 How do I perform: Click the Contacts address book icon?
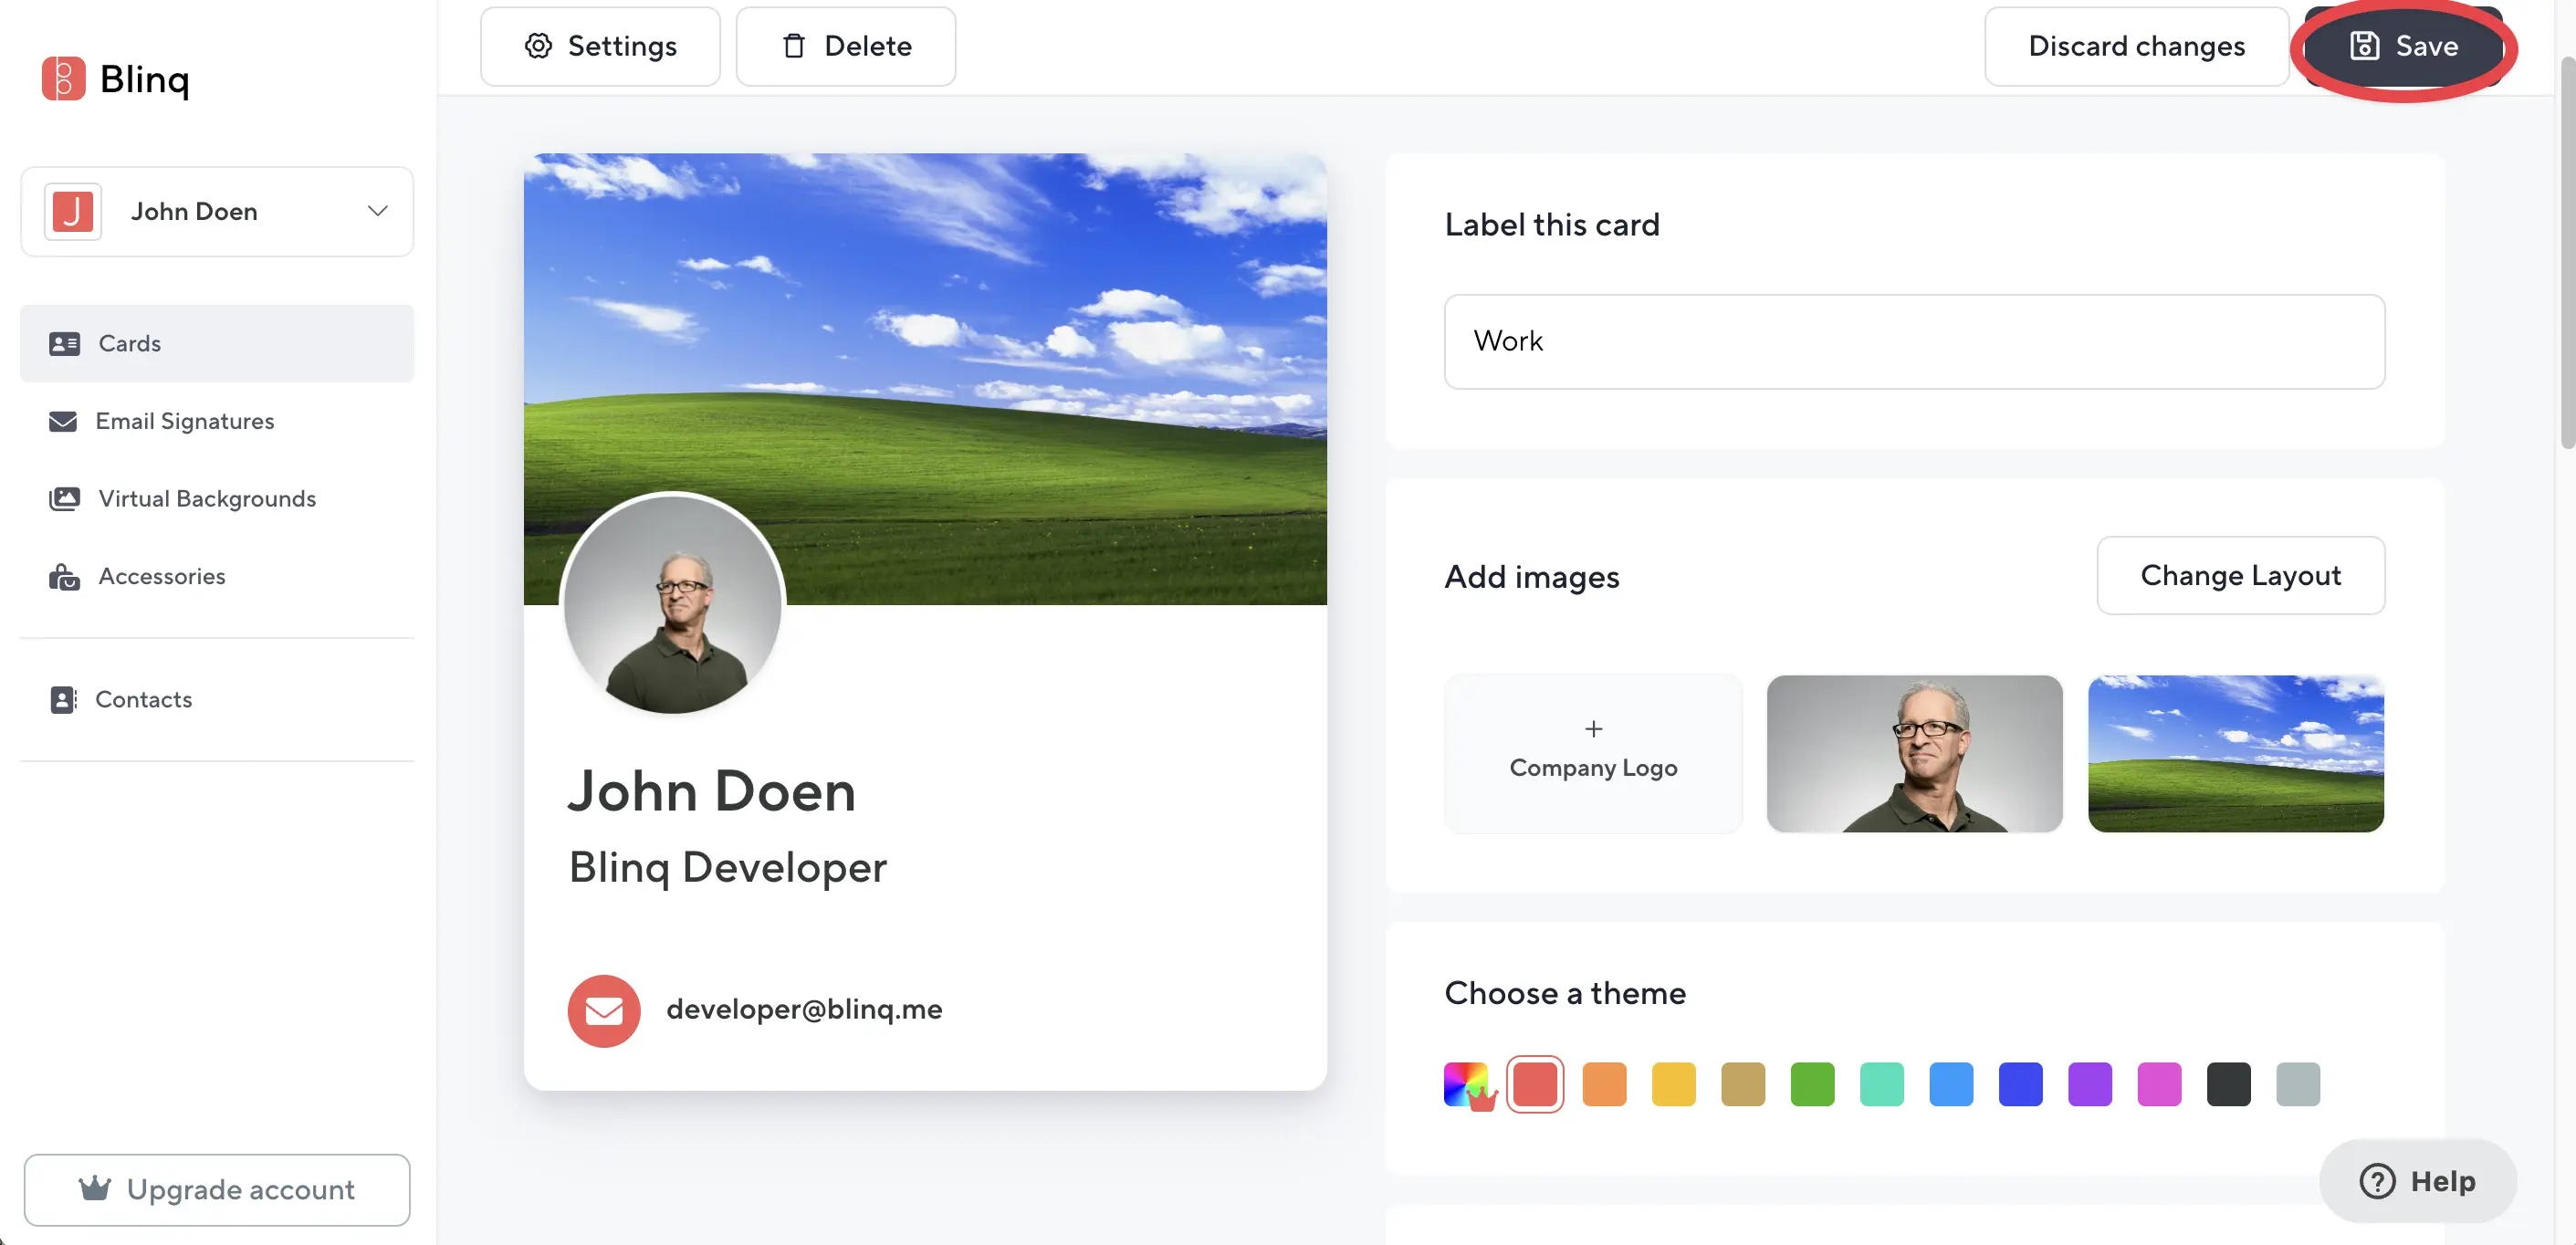pyautogui.click(x=63, y=699)
